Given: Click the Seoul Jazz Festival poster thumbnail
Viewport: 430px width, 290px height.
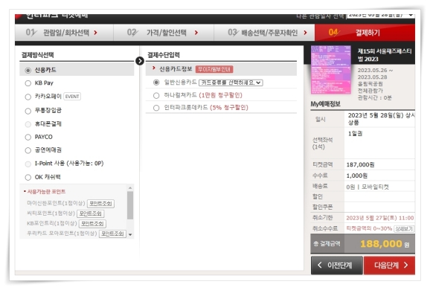Looking at the screenshot, I should click(331, 70).
